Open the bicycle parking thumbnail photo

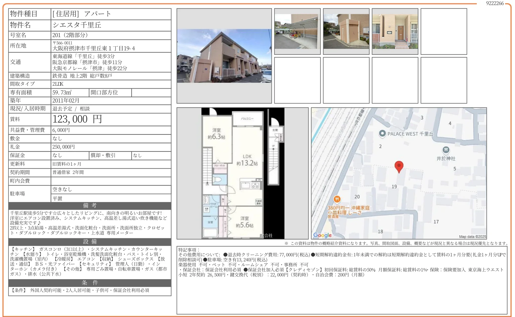tap(297, 31)
